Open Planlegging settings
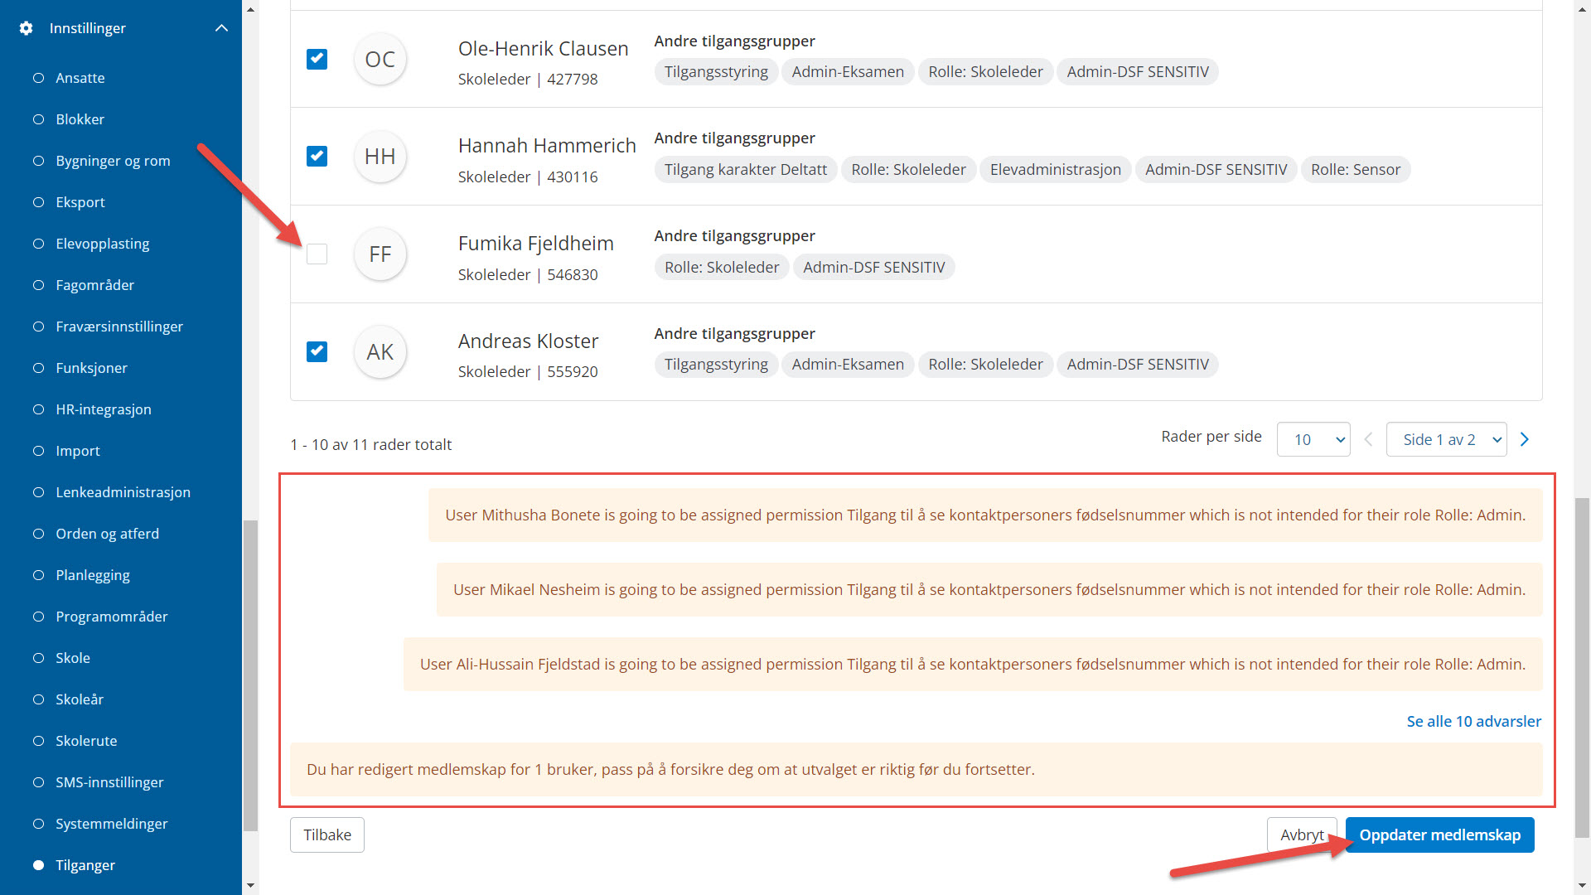The width and height of the screenshot is (1591, 895). click(92, 575)
